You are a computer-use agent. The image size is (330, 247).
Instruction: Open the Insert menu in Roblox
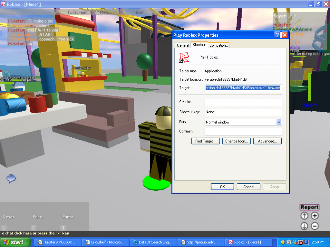pos(42,12)
